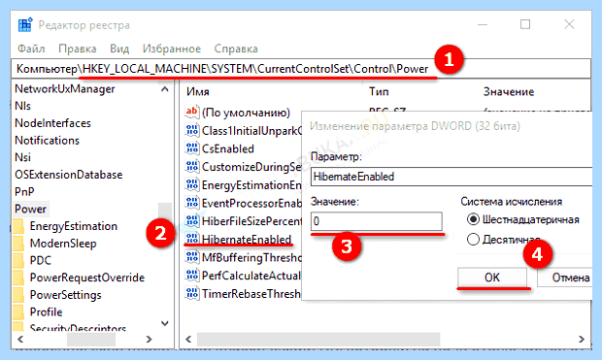Image resolution: width=602 pixels, height=360 pixels.
Task: Click the values pane scroll left arrow
Action: [188, 340]
